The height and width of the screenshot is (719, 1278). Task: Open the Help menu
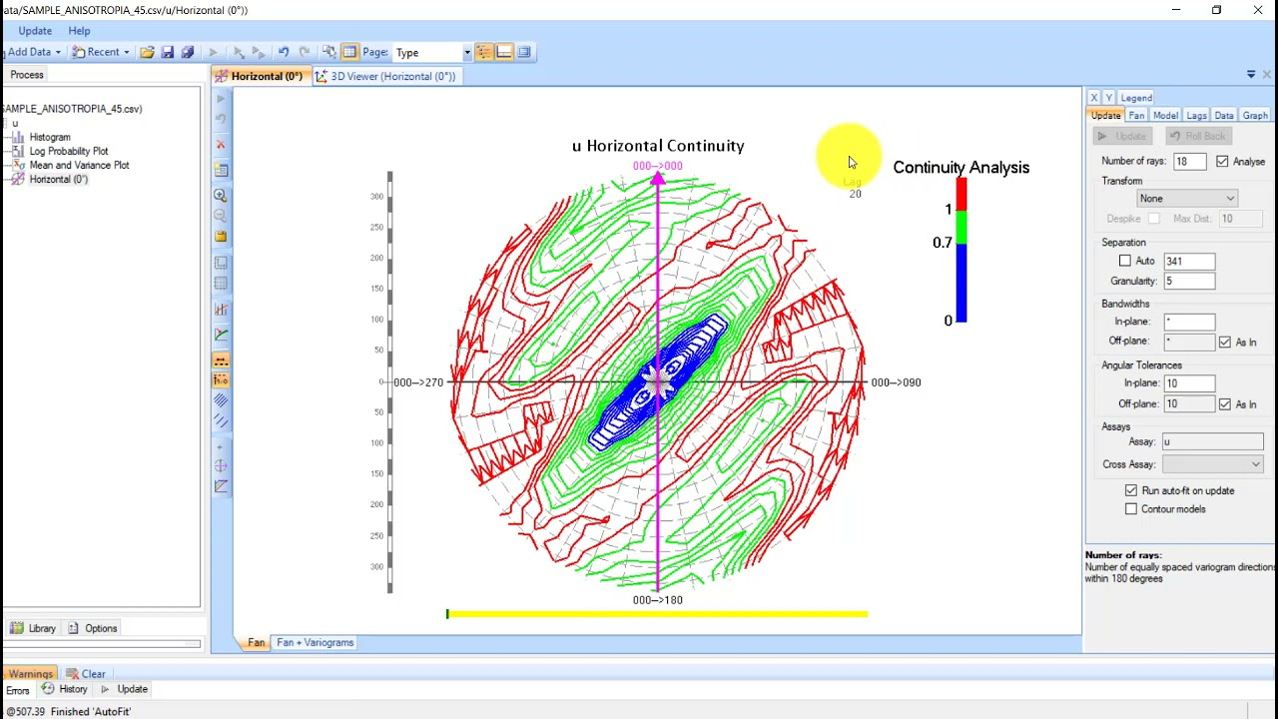pos(79,31)
